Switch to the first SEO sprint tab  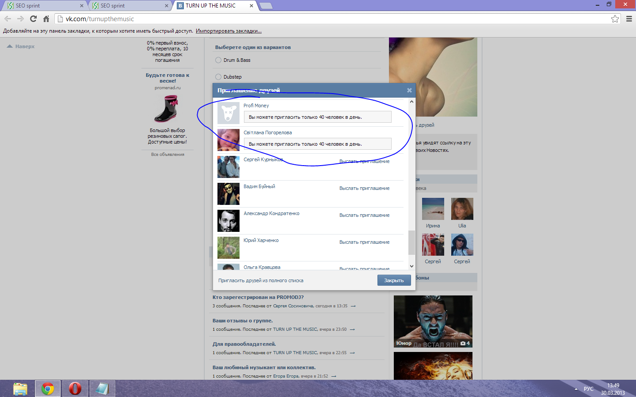45,6
